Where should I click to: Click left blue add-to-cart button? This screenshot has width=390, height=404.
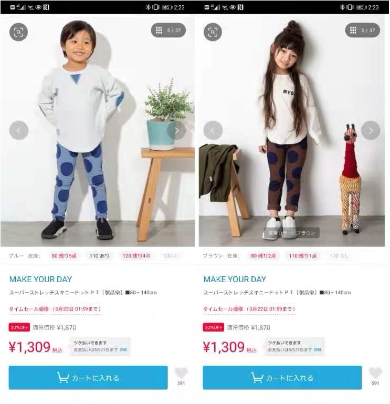(88, 378)
